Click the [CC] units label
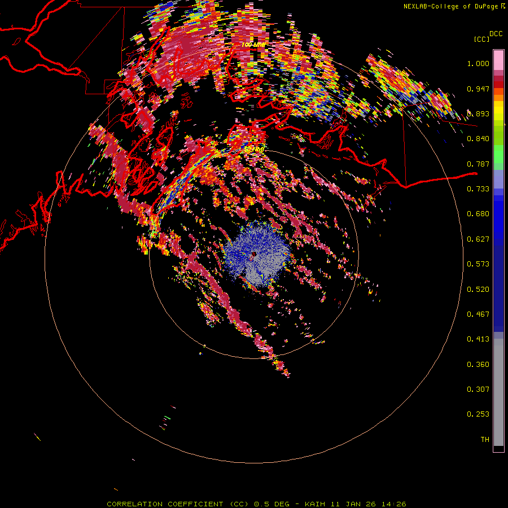The width and height of the screenshot is (508, 508). (x=482, y=39)
